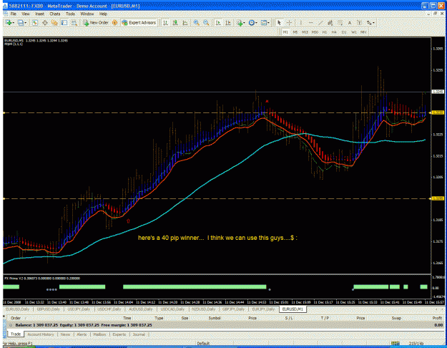The height and width of the screenshot is (348, 447).
Task: Switch to the GBPUSD,Daily chart tab
Action: [49, 309]
